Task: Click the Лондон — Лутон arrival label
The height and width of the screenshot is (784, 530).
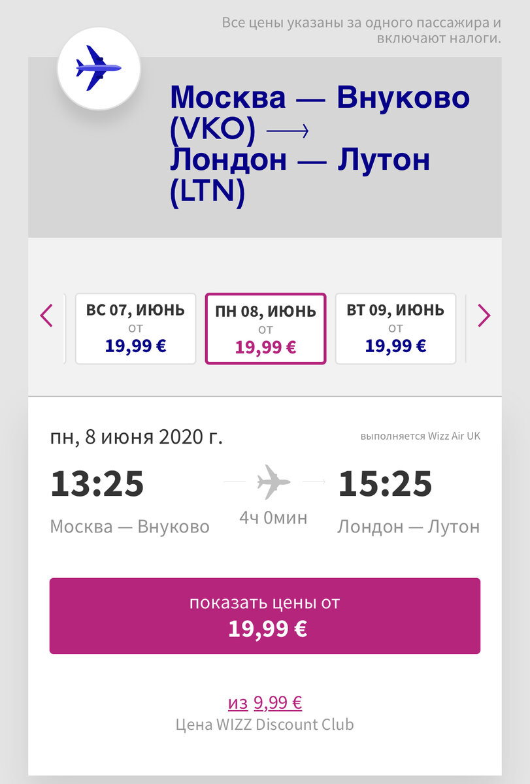Action: coord(408,526)
